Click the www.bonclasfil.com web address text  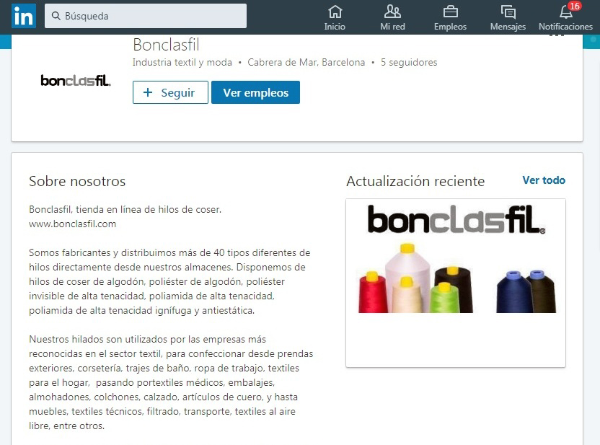[72, 224]
